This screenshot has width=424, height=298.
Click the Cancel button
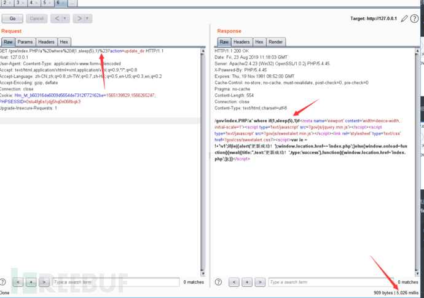coord(36,18)
